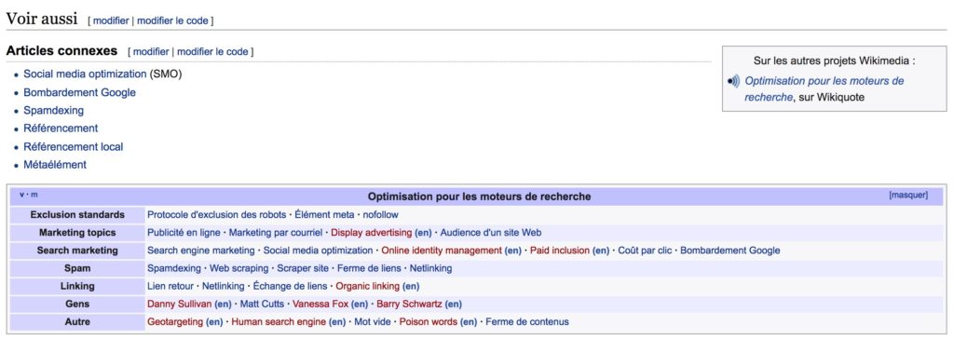This screenshot has height=339, width=954.
Task: Click the red Online identity management link
Action: [442, 251]
